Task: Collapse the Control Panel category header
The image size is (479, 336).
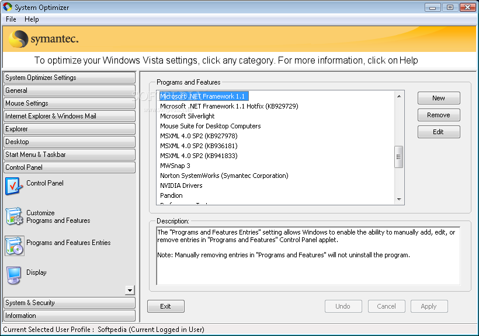Action: click(x=70, y=167)
